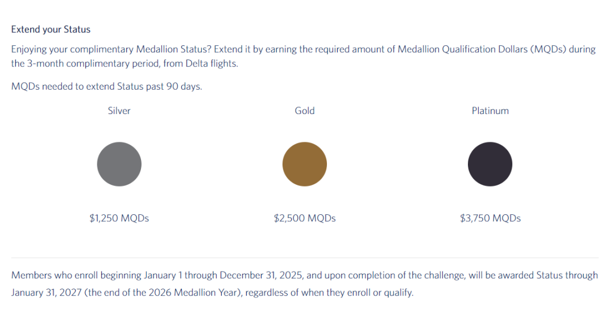Click the gray Silver medallion circle
The image size is (614, 309).
coord(119,164)
